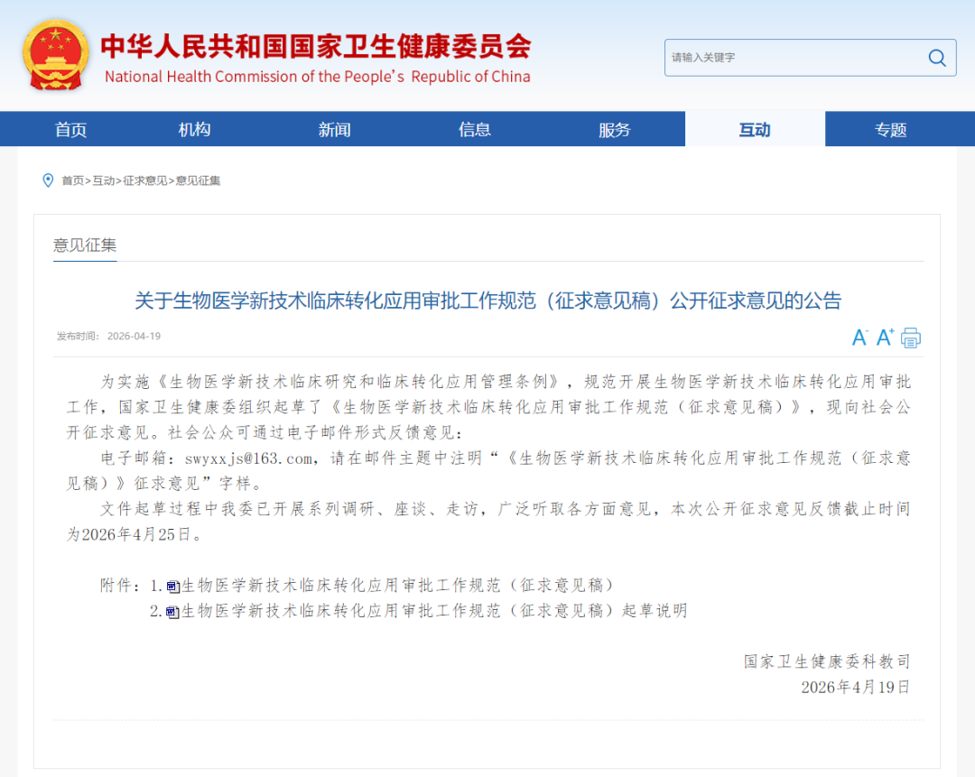Screen dimensions: 975x777
Task: Click the location pin icon beside the breadcrumb
Action: pyautogui.click(x=48, y=180)
